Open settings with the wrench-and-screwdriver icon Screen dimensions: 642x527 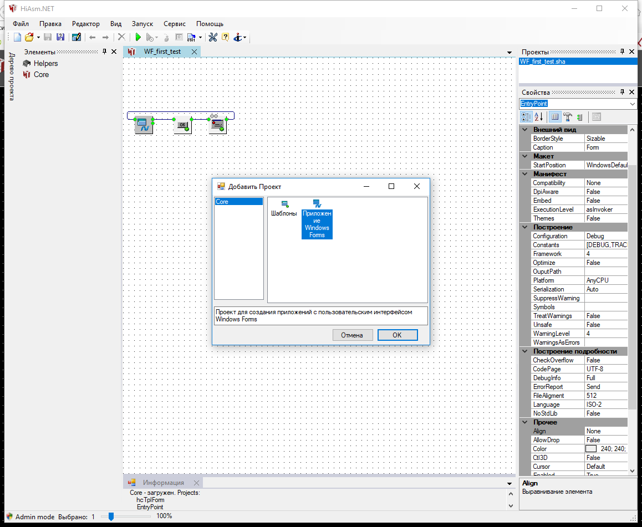click(x=212, y=37)
